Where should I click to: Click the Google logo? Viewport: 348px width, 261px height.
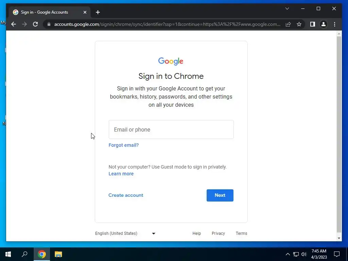[x=171, y=62]
